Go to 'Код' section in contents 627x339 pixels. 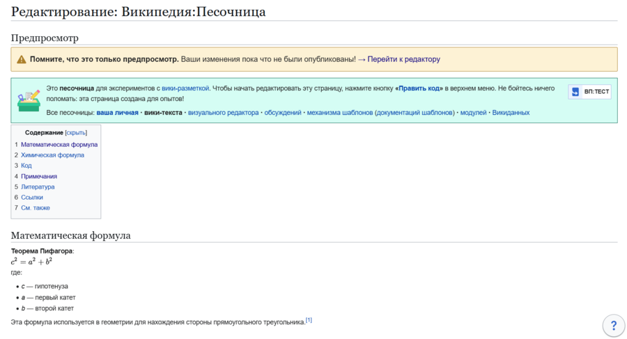coord(26,166)
